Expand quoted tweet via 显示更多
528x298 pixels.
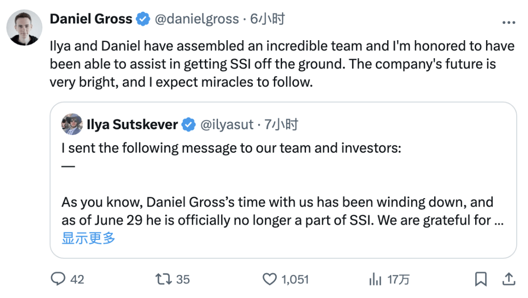pyautogui.click(x=88, y=238)
